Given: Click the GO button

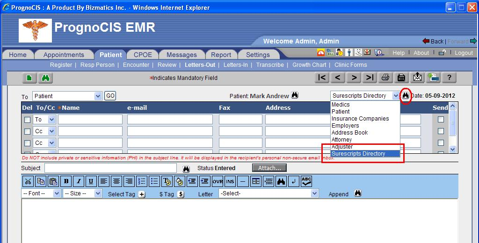Looking at the screenshot, I should [x=110, y=96].
